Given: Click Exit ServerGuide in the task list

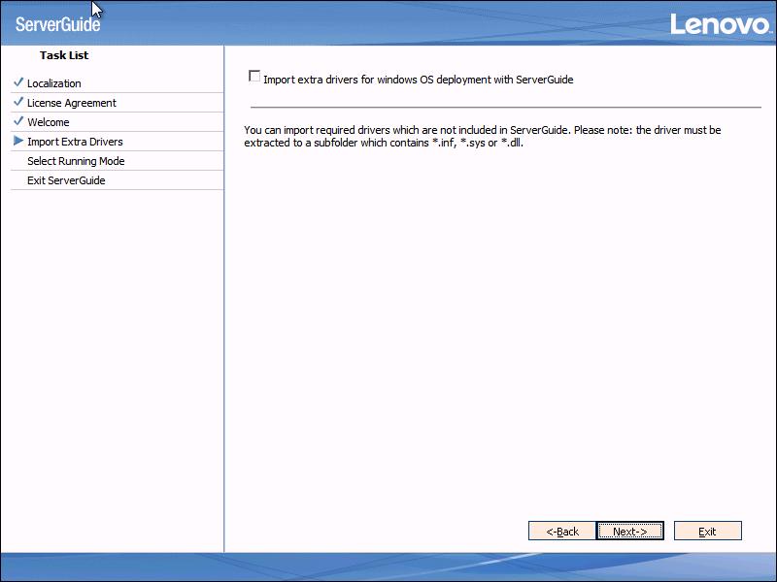Looking at the screenshot, I should (66, 180).
